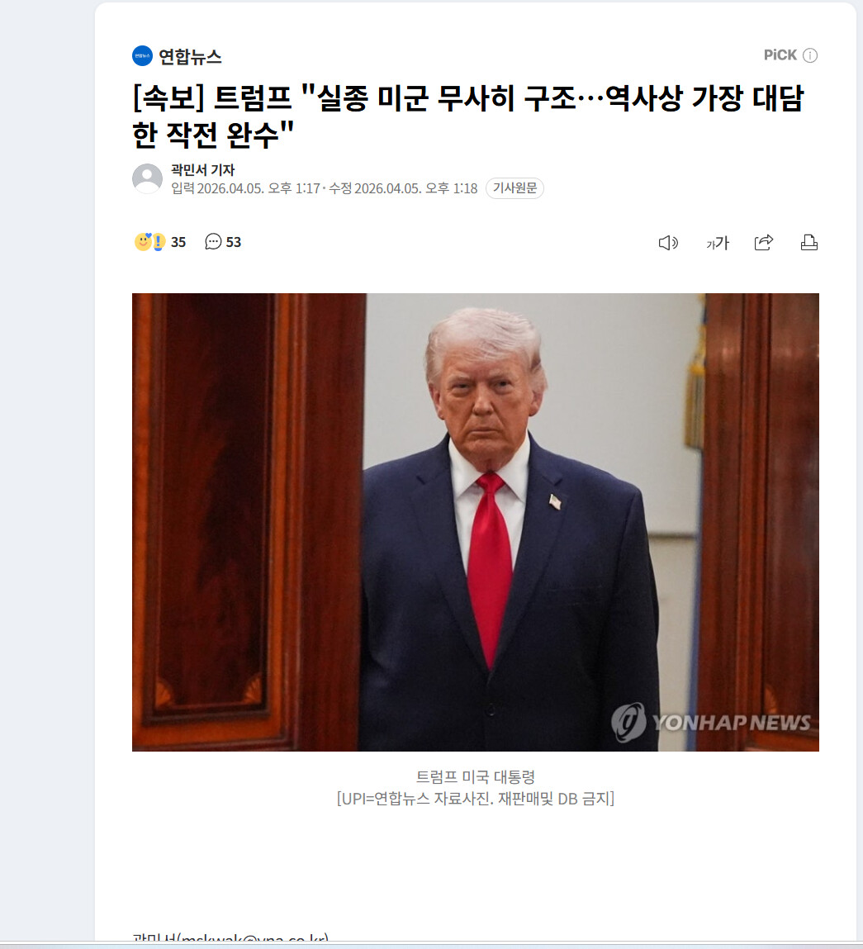Click the photo caption 트럼프 미국 대통령

[475, 776]
